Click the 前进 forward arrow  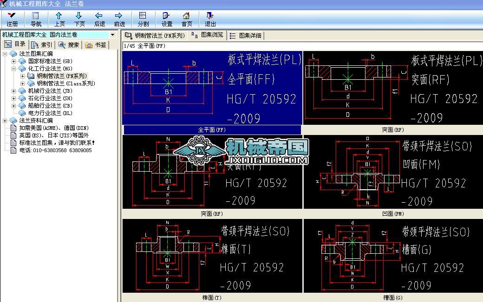(x=119, y=19)
